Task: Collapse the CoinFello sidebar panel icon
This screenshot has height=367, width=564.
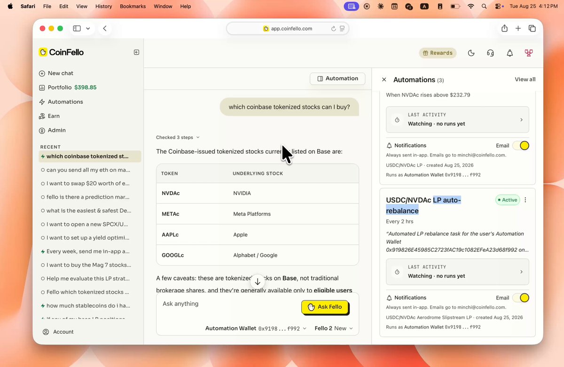Action: pos(136,52)
